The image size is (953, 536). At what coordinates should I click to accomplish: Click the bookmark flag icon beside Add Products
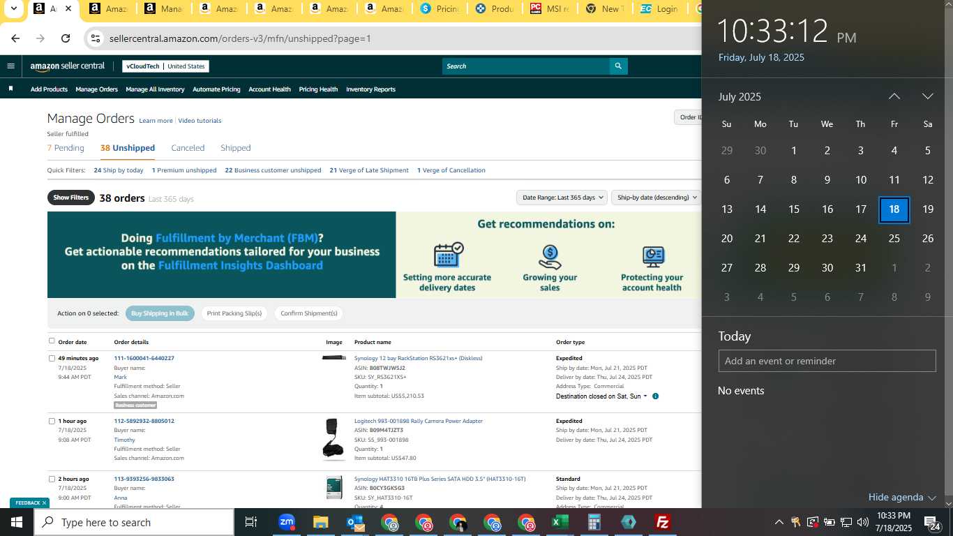tap(10, 89)
